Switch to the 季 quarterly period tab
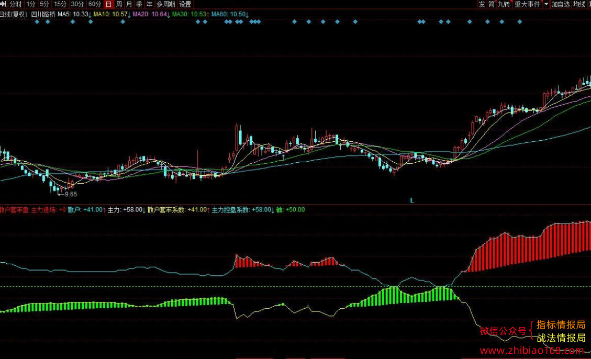 pos(139,4)
